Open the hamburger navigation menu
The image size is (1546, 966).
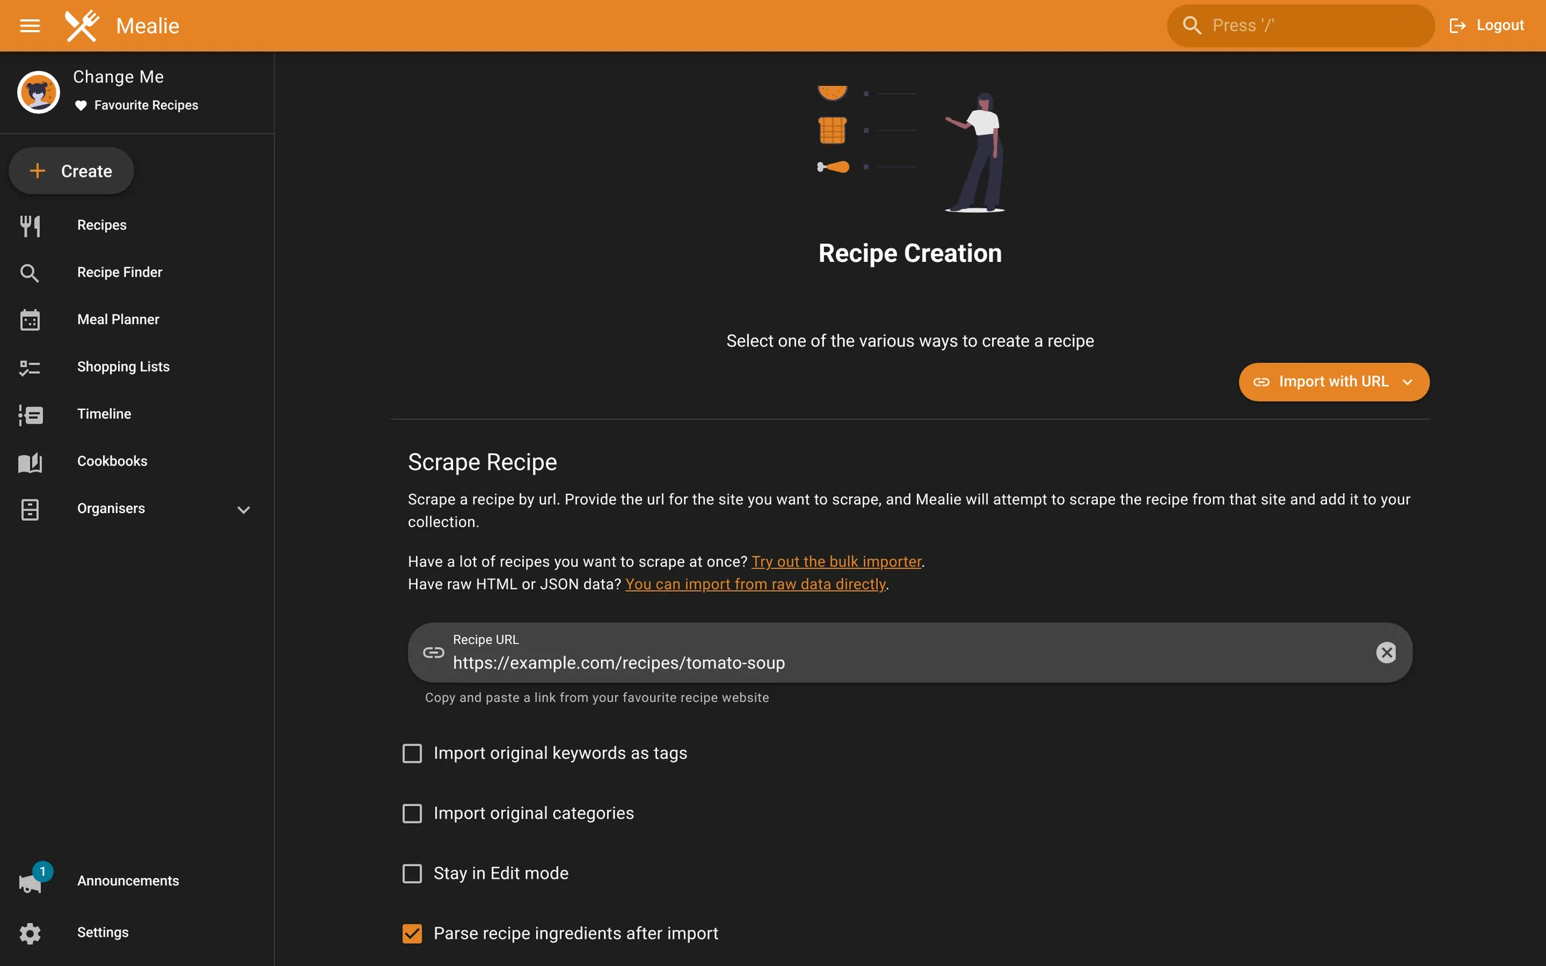click(29, 26)
